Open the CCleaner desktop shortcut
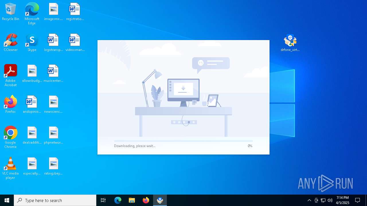Screen dimensions: 367x206 (11, 43)
